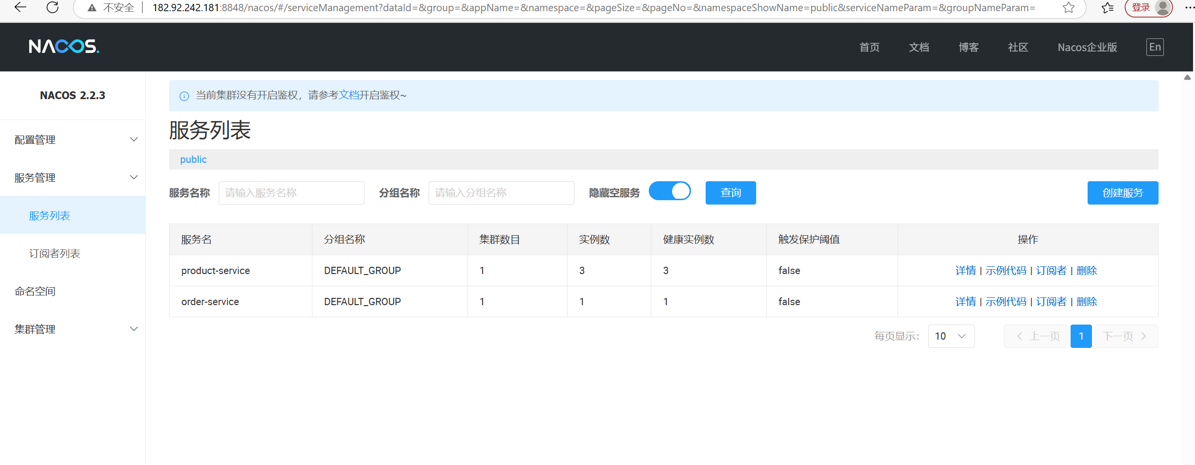The height and width of the screenshot is (465, 1195).
Task: Focus the 分组名称 input field
Action: (x=502, y=193)
